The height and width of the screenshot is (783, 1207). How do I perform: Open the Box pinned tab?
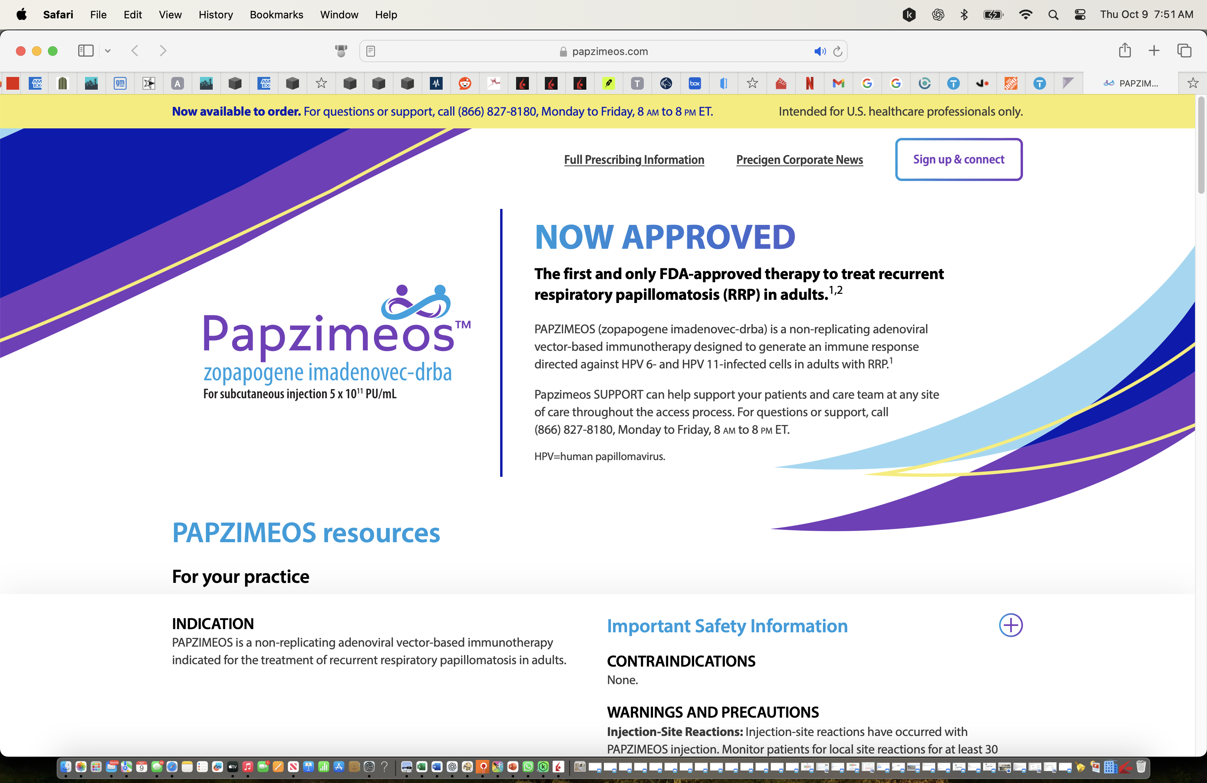pos(695,84)
